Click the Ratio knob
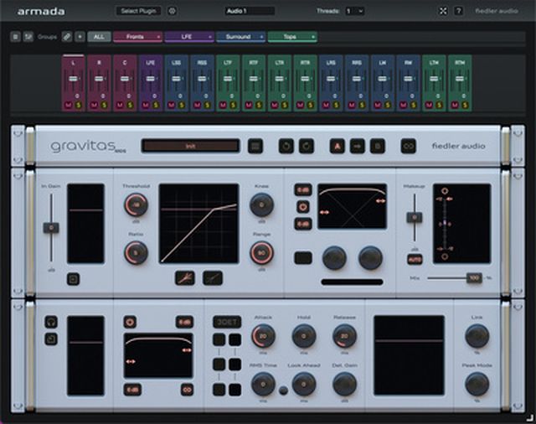This screenshot has width=536, height=424. click(136, 253)
